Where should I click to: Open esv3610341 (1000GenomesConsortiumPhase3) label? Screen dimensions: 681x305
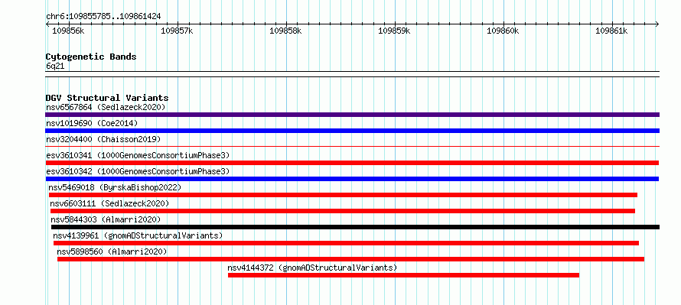[x=138, y=155]
